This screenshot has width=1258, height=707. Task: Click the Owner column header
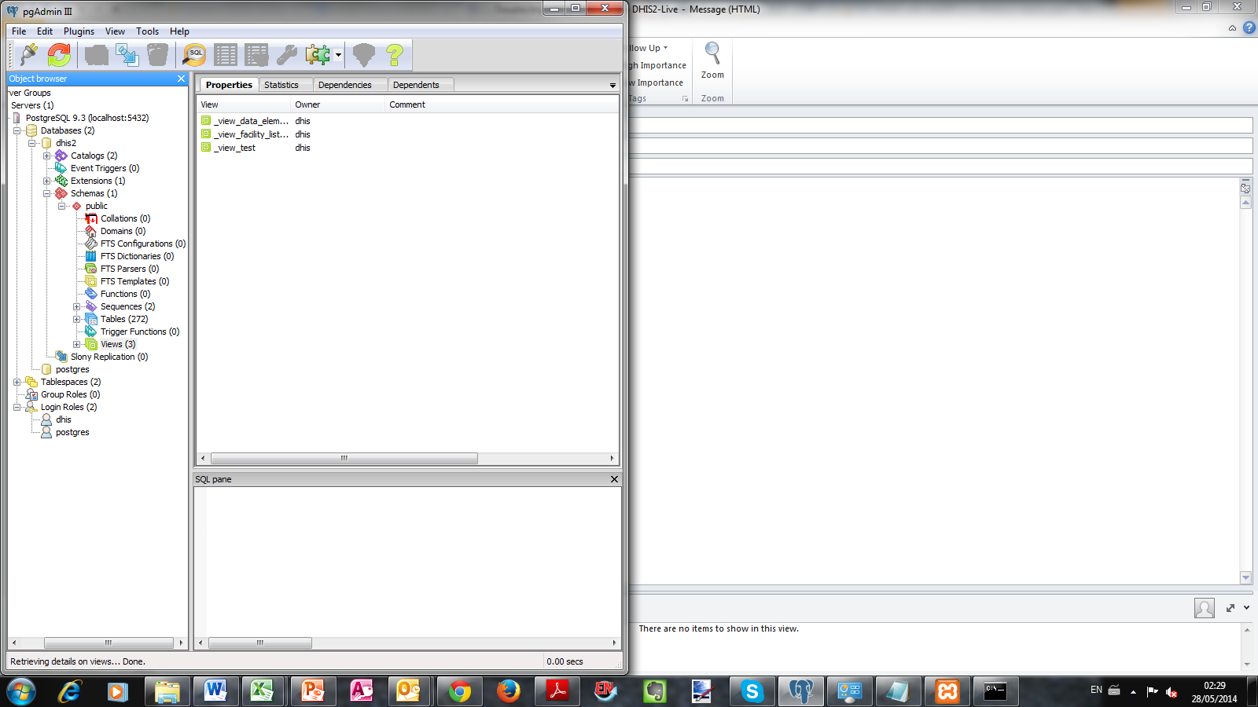[x=338, y=104]
